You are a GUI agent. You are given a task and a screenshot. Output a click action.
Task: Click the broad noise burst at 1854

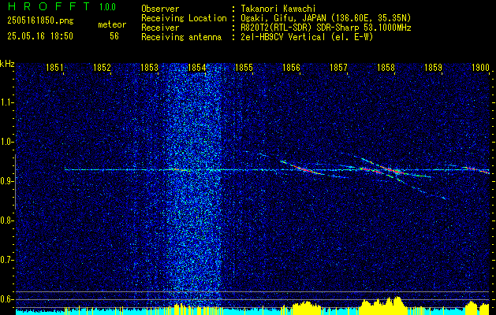pyautogui.click(x=195, y=183)
